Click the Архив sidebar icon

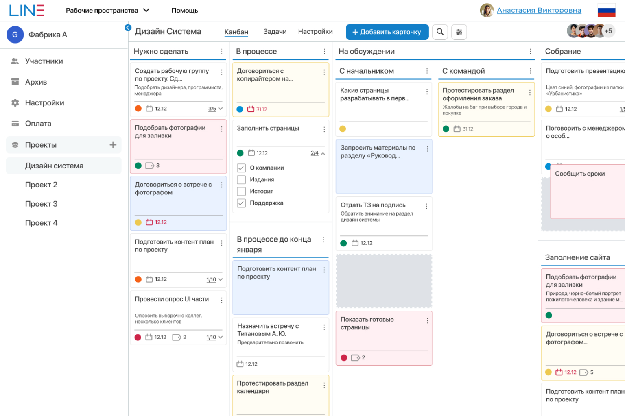pyautogui.click(x=15, y=82)
